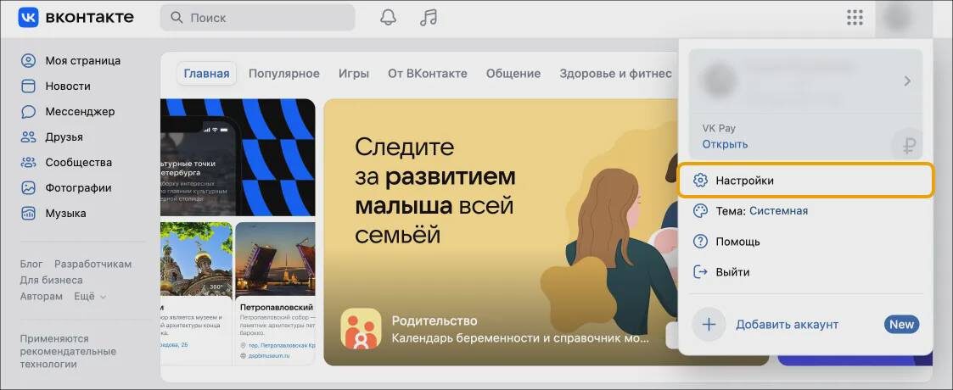Click the Поиск search field

tap(258, 18)
